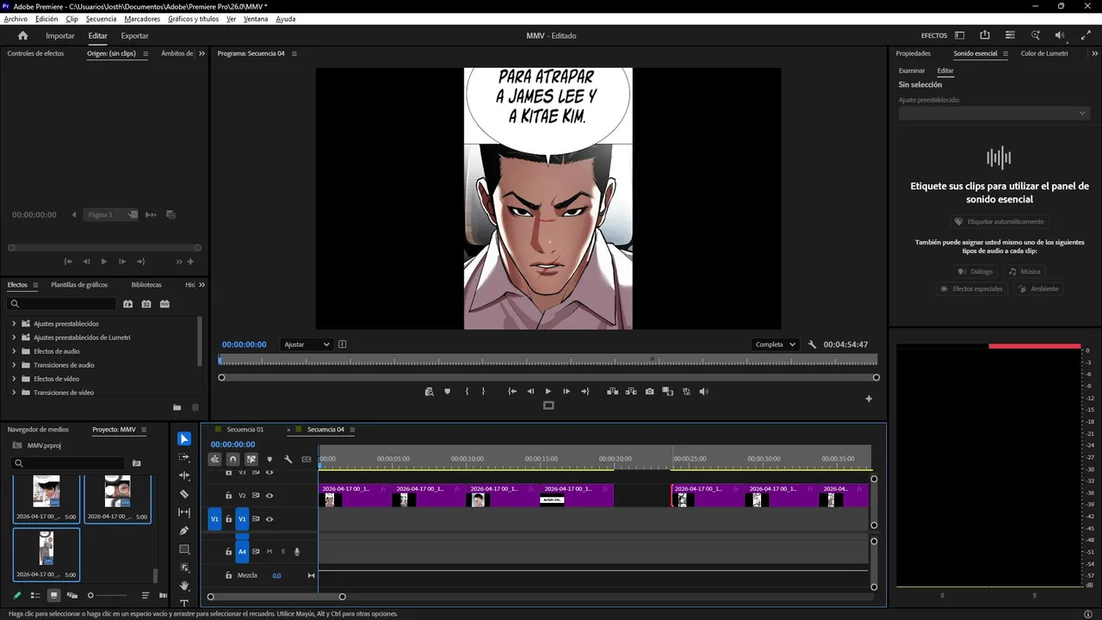Expand Efectos de audio folder
This screenshot has height=620, width=1102.
14,351
